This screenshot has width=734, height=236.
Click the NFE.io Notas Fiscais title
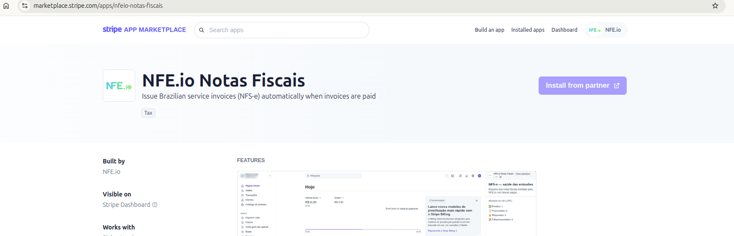(223, 80)
